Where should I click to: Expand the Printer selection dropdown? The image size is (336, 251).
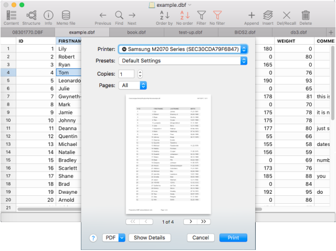[183, 49]
